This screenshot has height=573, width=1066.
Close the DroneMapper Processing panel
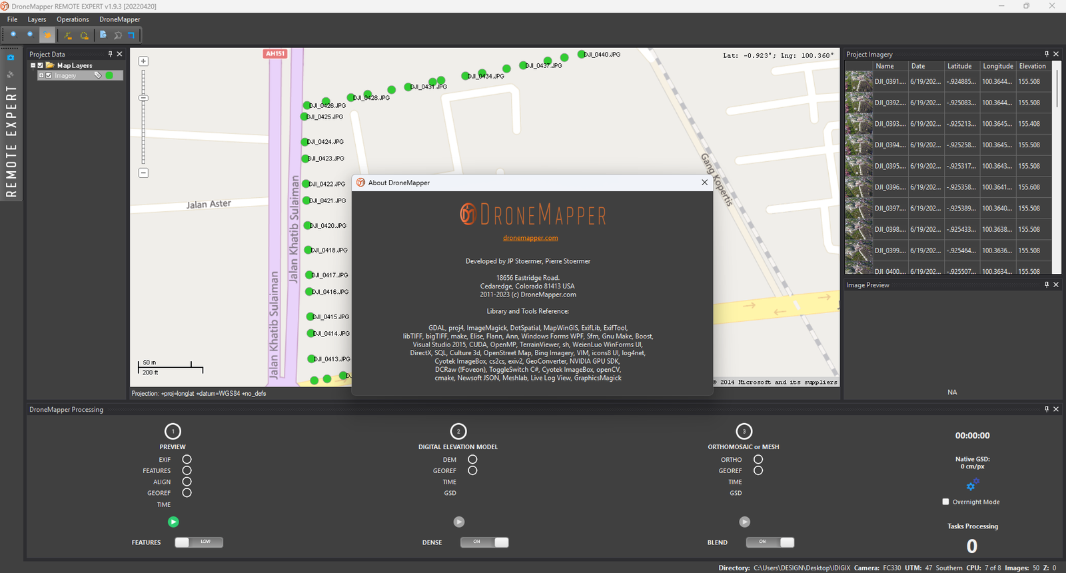(x=1056, y=409)
